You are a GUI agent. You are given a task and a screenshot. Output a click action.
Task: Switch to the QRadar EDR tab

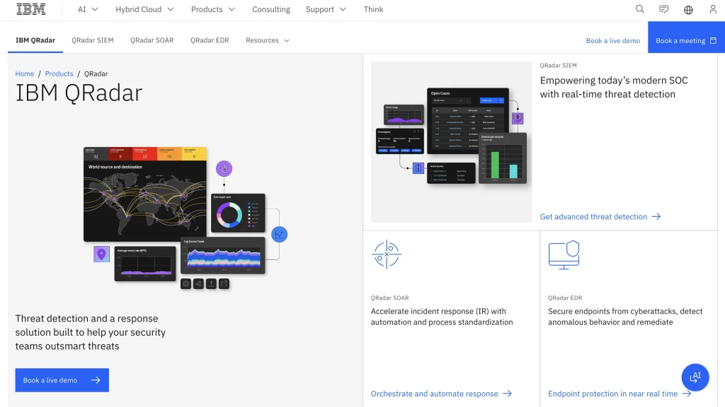click(210, 40)
